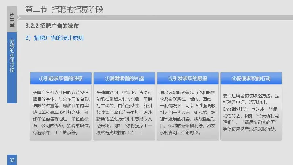
Task: Select the ①引起求职者的注意 card header
Action: [x=61, y=78]
